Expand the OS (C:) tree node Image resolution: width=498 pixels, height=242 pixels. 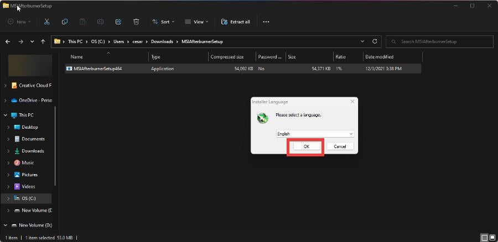(8, 198)
